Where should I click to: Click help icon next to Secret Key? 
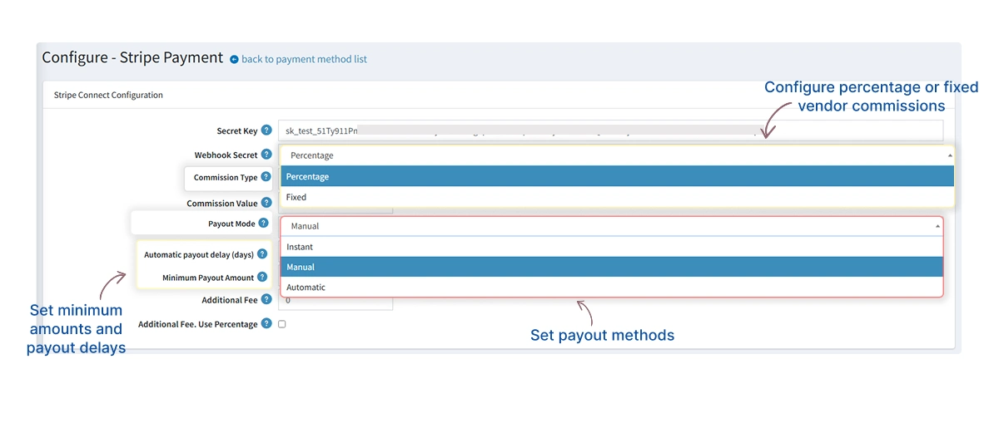(266, 130)
